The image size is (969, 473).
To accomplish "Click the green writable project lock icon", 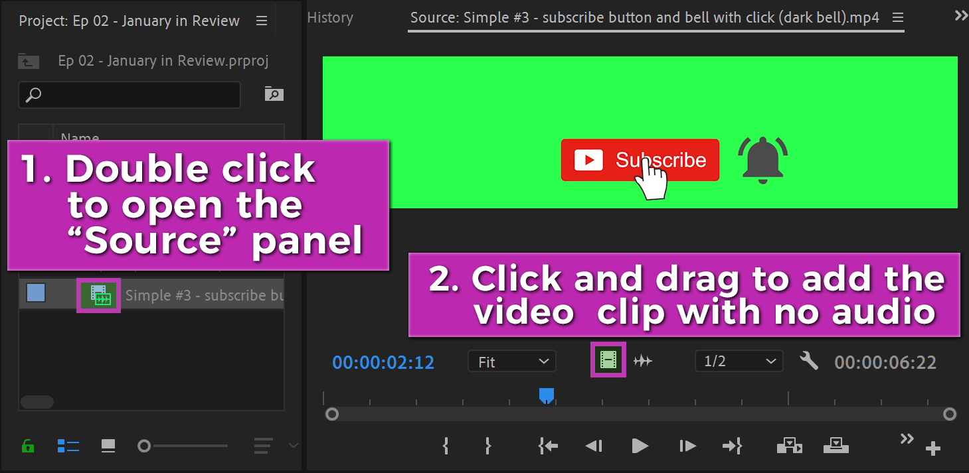I will pyautogui.click(x=27, y=445).
